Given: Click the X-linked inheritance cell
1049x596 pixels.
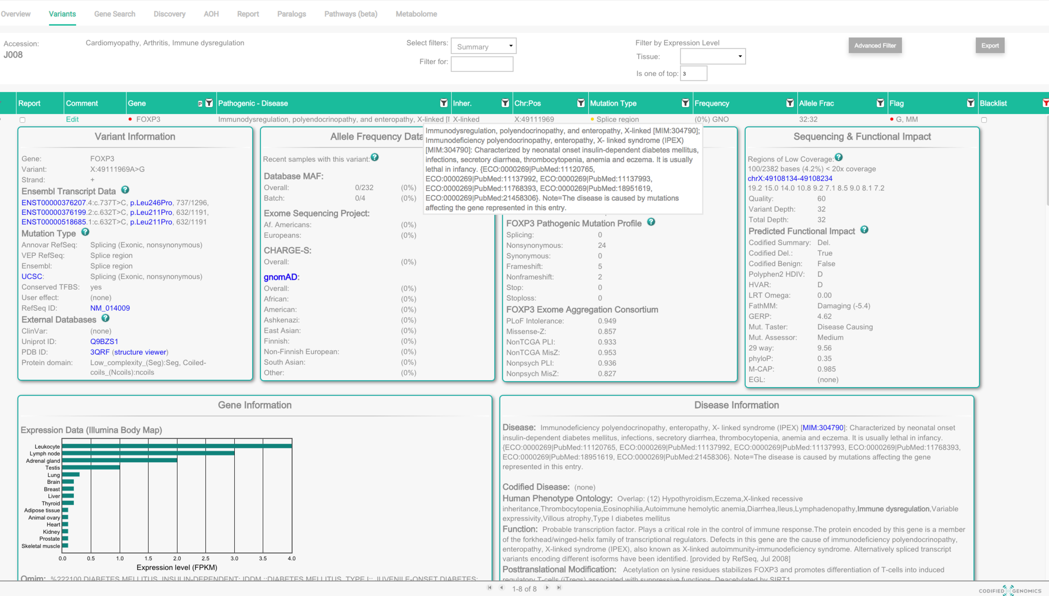Looking at the screenshot, I should point(466,119).
